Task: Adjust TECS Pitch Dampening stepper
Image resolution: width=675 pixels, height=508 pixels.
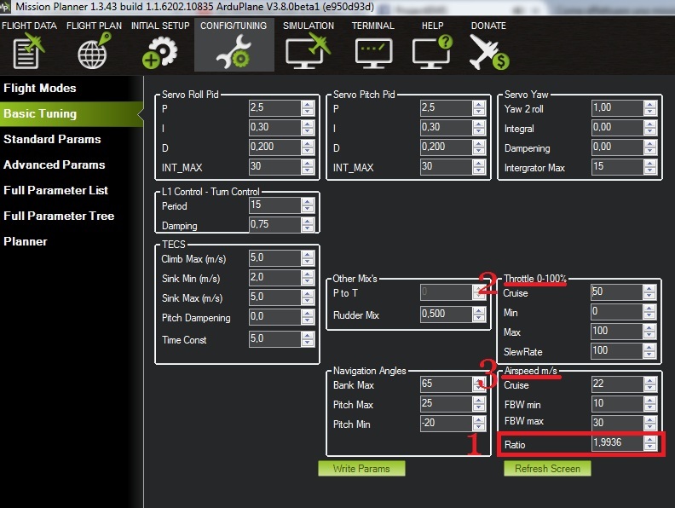Action: click(x=308, y=317)
